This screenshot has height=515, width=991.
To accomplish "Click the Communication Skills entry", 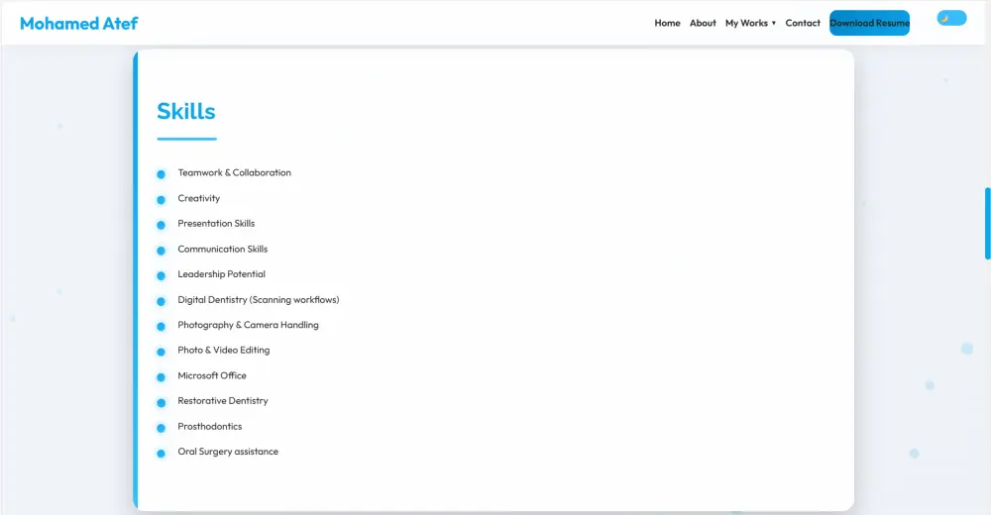I will [x=222, y=249].
